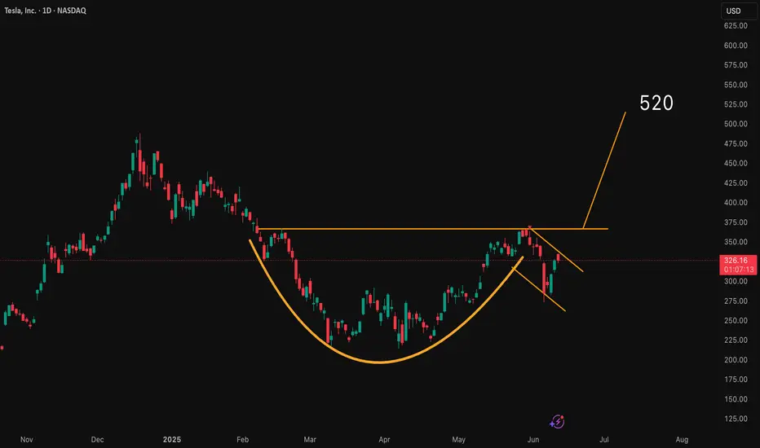Viewport: 760px width, 448px height.
Task: Click the 450.00 price axis label
Action: 736,163
